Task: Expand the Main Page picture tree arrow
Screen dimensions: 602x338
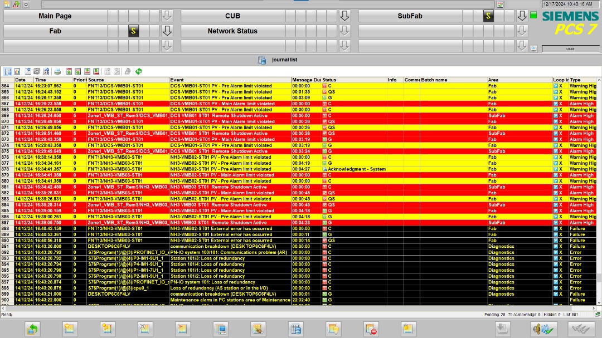Action: tap(167, 16)
